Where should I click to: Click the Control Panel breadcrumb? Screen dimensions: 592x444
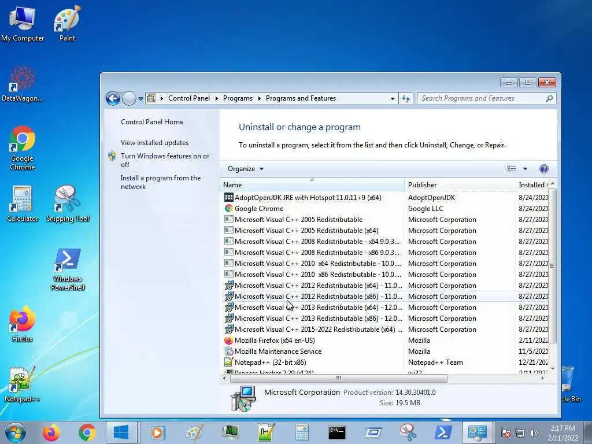[189, 98]
